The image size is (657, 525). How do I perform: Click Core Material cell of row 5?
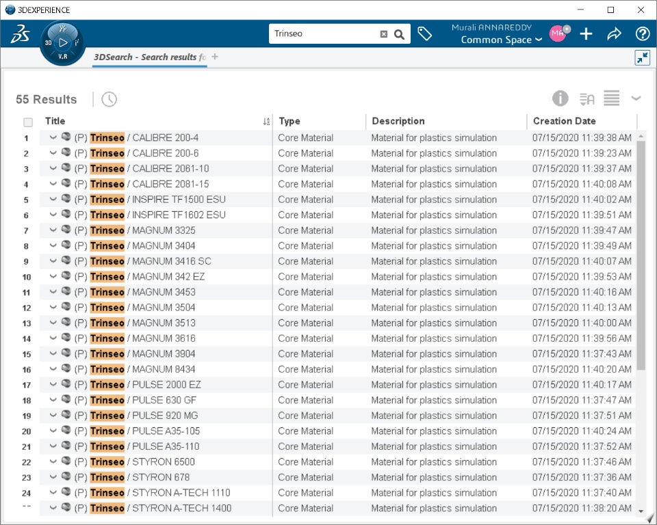coord(305,200)
